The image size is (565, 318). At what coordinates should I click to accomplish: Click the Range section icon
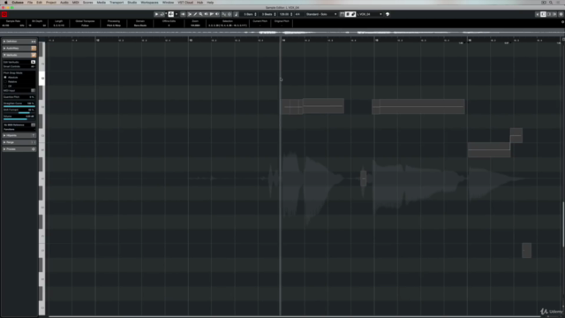tap(34, 142)
